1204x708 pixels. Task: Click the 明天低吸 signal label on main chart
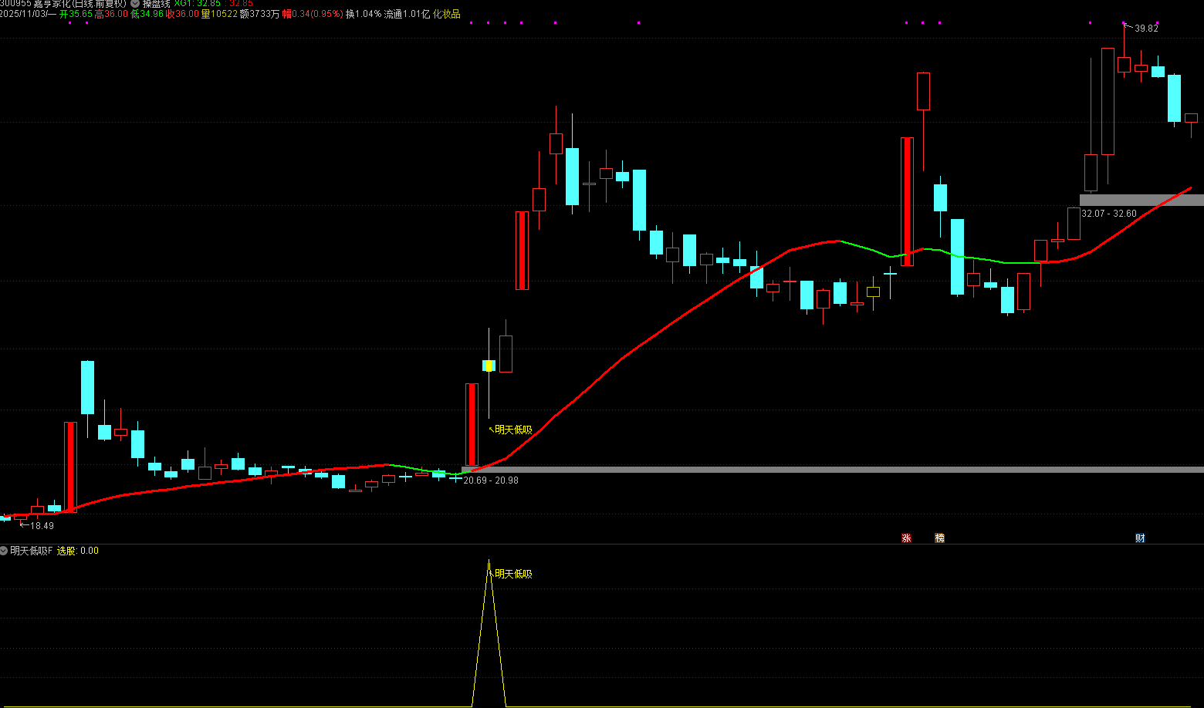click(x=513, y=430)
